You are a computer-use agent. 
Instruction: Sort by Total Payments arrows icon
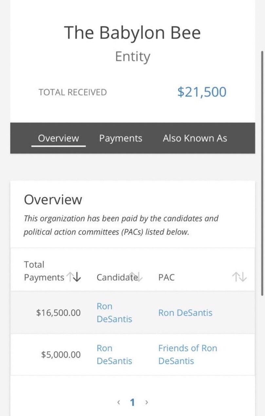click(74, 277)
